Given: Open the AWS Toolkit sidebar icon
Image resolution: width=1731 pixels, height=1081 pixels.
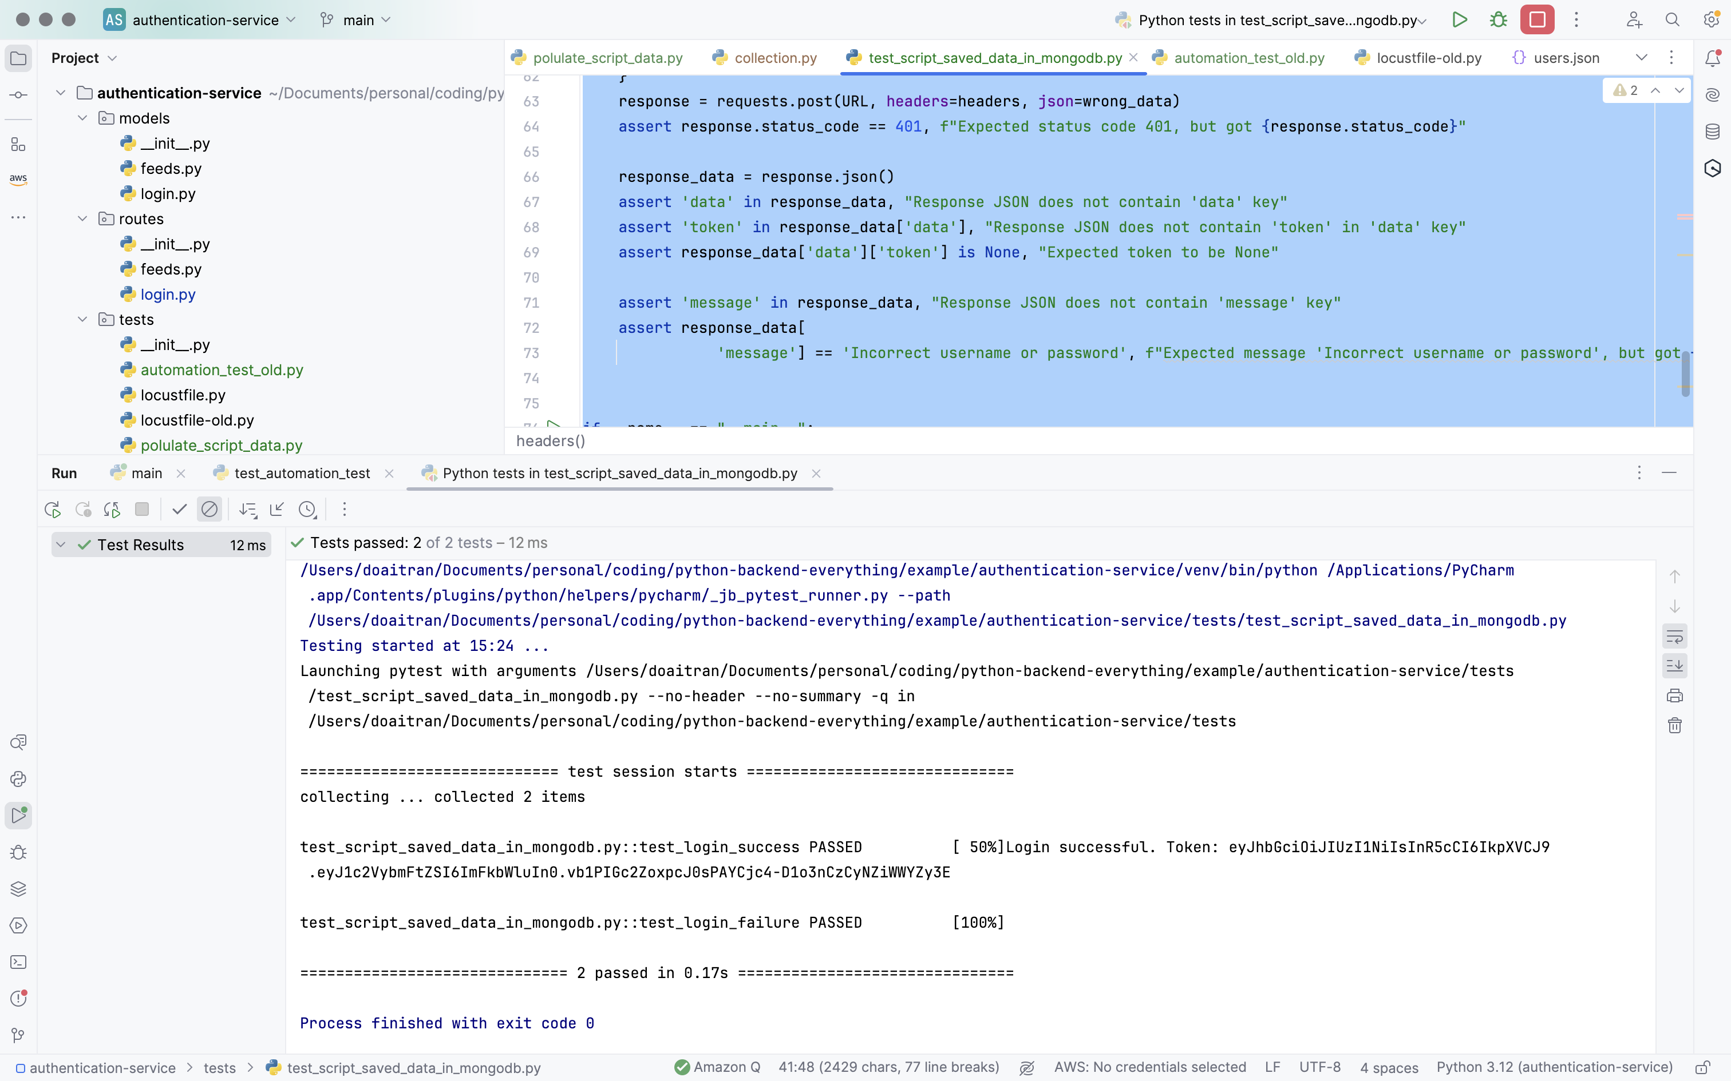Looking at the screenshot, I should pos(18,178).
